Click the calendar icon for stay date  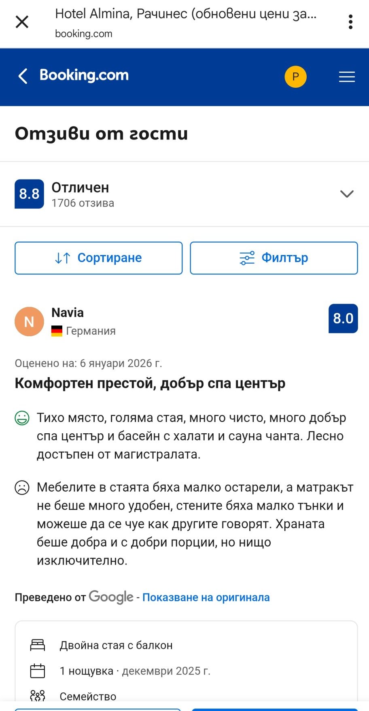pos(38,671)
